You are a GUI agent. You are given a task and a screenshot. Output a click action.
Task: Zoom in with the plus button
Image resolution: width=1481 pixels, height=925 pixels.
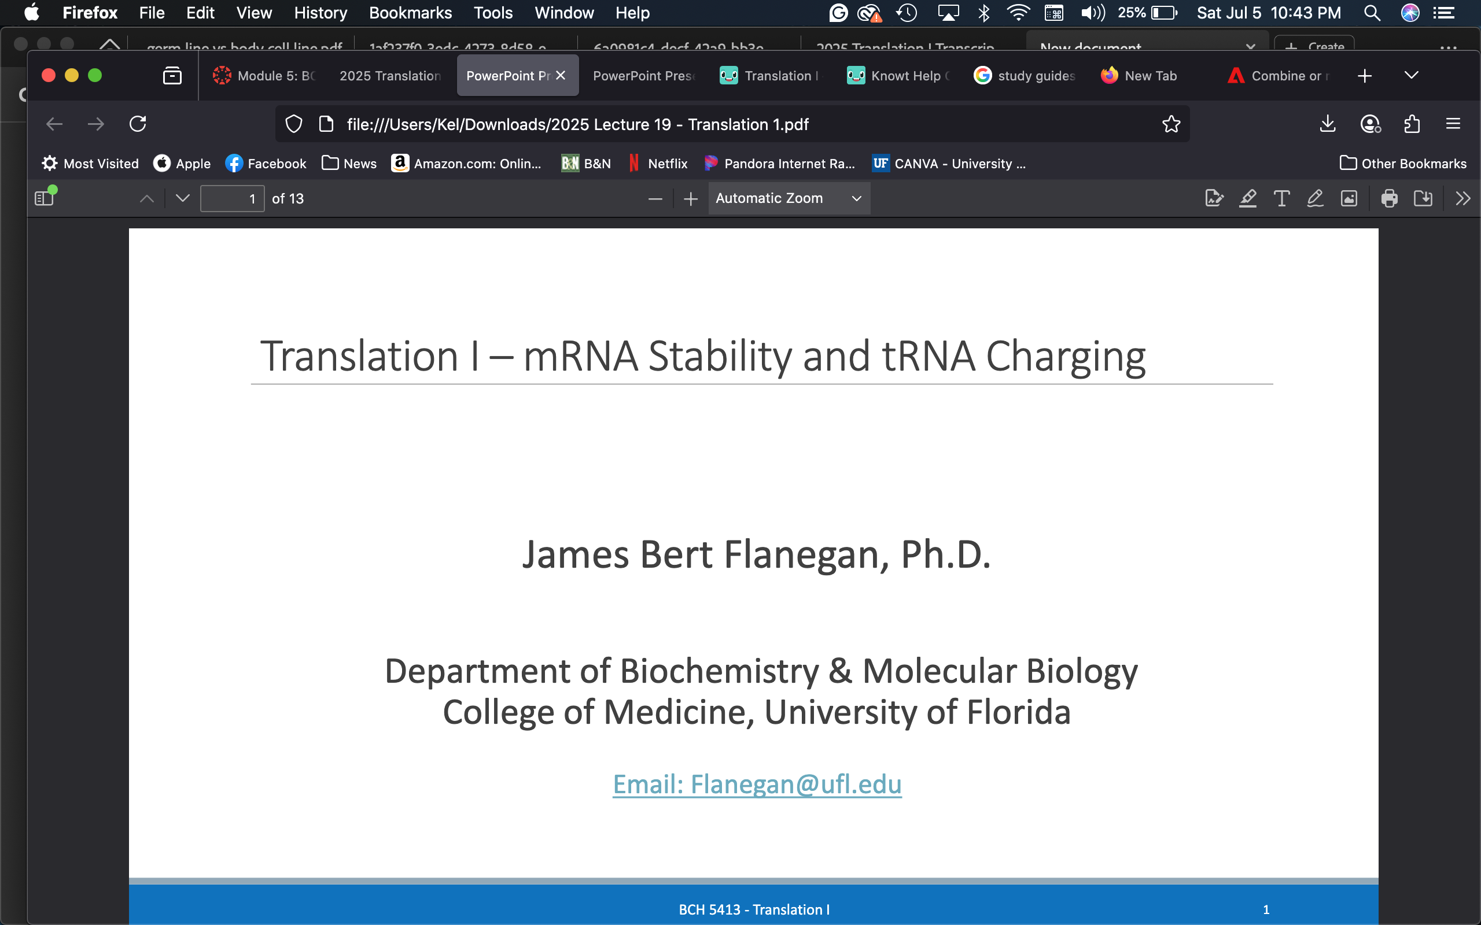click(690, 199)
